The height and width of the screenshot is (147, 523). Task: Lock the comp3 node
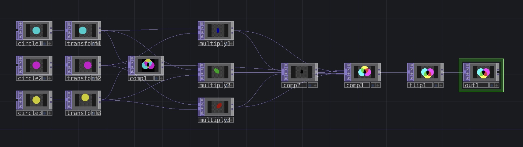(x=349, y=78)
